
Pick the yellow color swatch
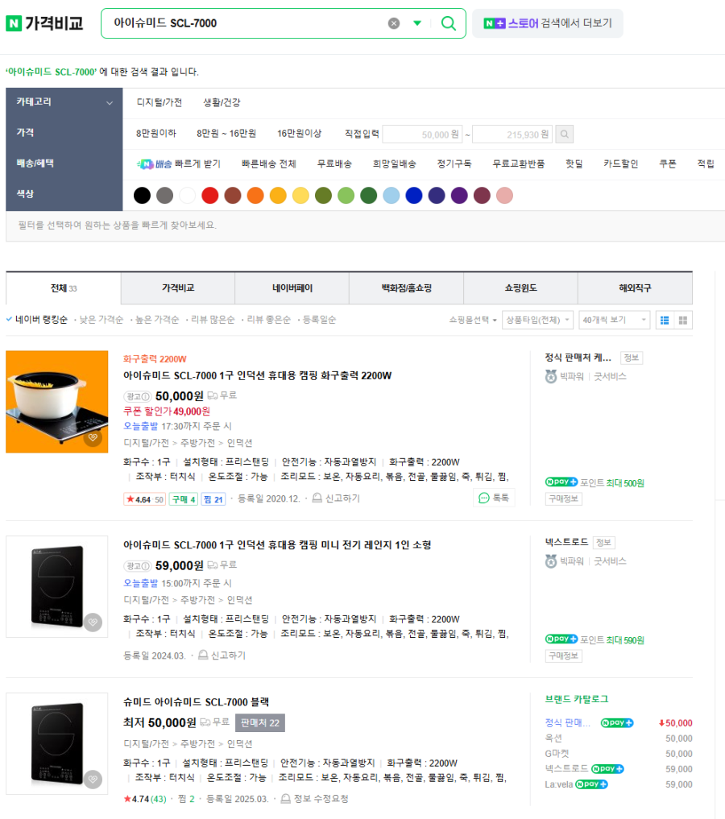[x=300, y=196]
